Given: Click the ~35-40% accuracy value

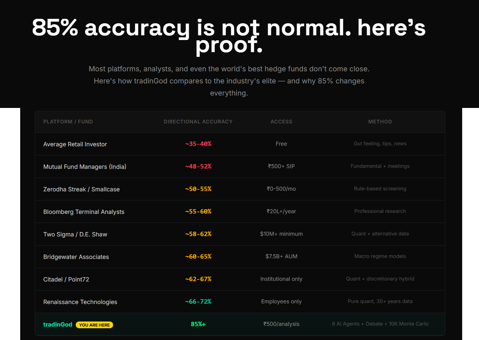Looking at the screenshot, I should tap(198, 144).
